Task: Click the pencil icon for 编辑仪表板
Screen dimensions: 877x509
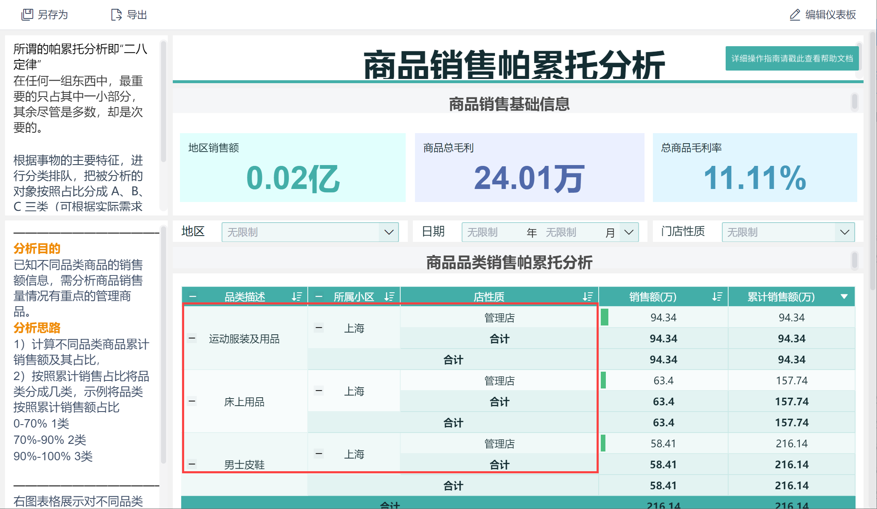Action: click(795, 15)
